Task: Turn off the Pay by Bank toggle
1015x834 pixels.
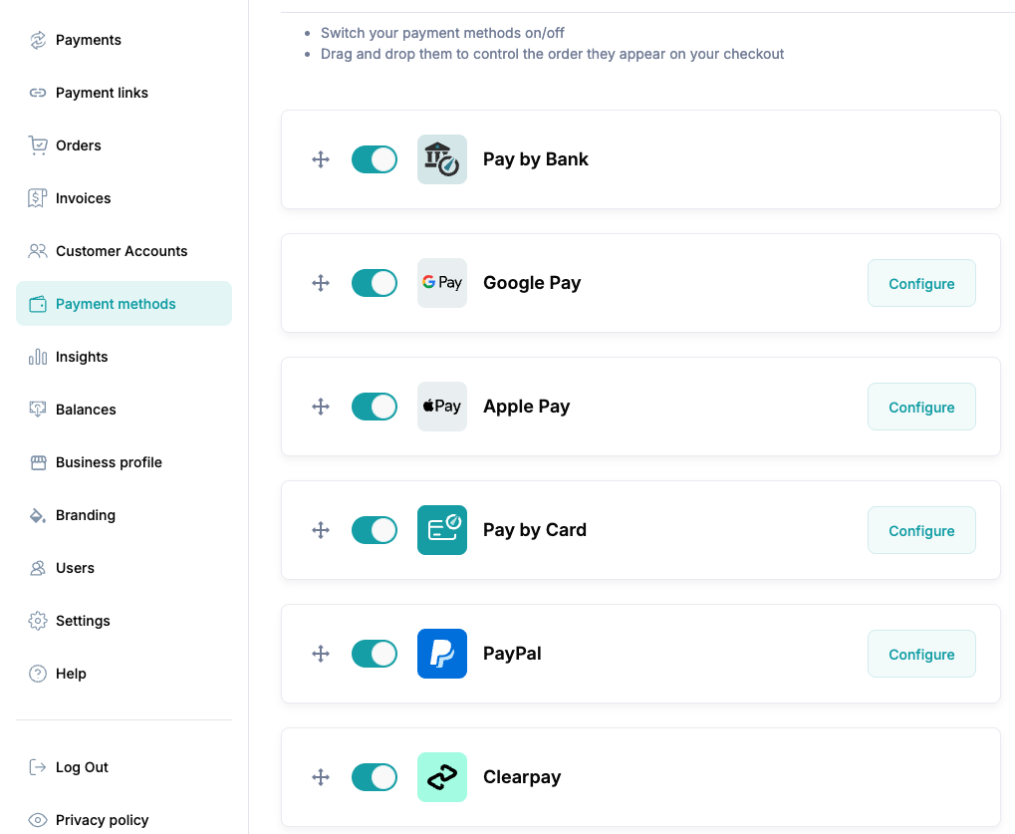Action: tap(375, 159)
